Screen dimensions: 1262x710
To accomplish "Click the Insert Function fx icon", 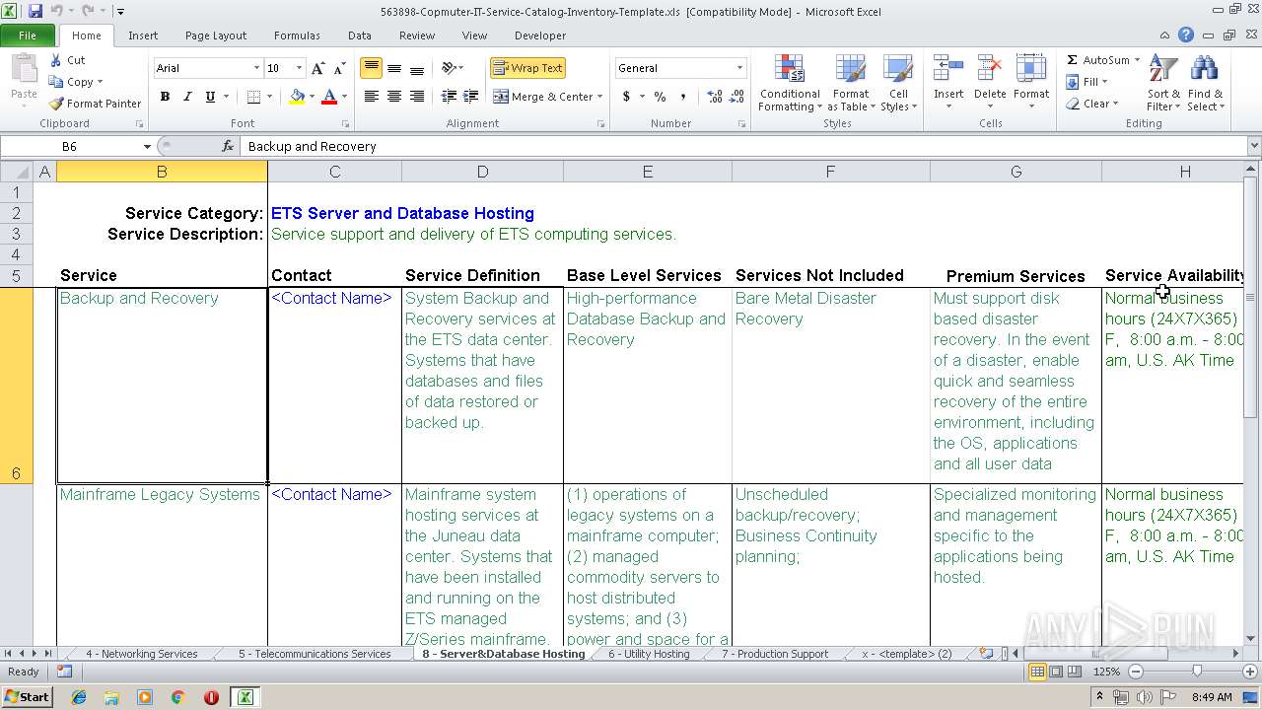I will point(228,146).
